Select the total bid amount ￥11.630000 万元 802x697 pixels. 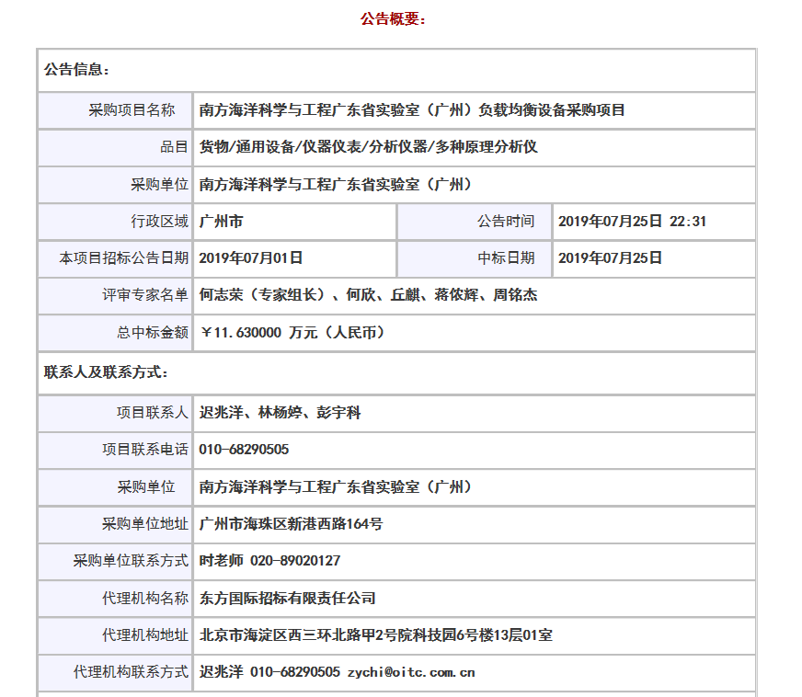292,333
